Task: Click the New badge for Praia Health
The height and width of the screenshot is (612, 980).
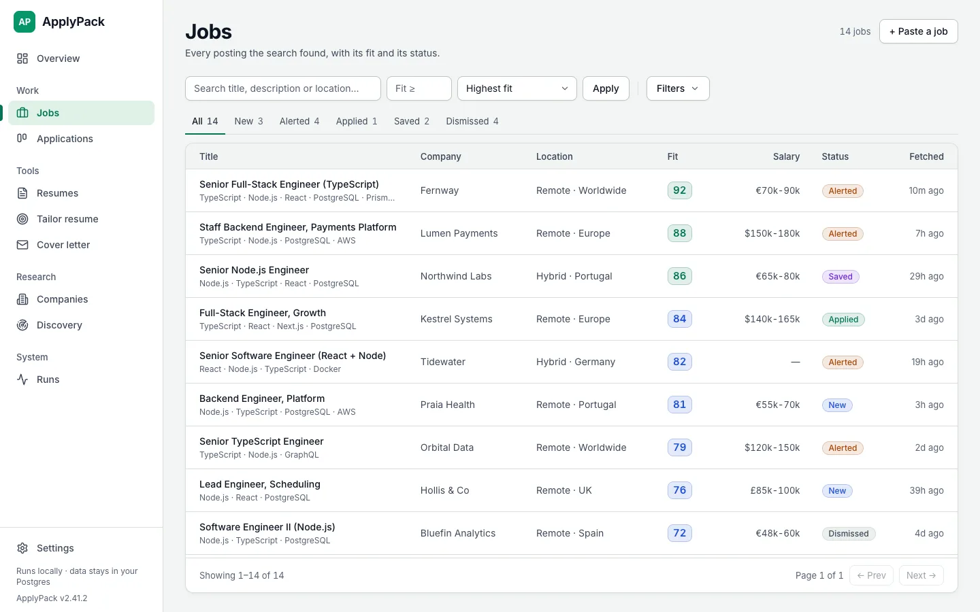Action: (837, 405)
